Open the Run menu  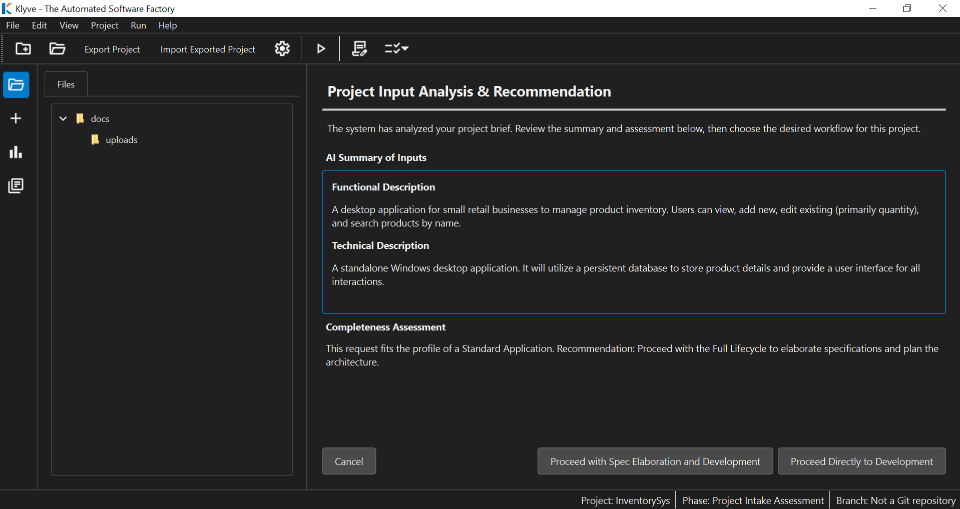pyautogui.click(x=138, y=25)
